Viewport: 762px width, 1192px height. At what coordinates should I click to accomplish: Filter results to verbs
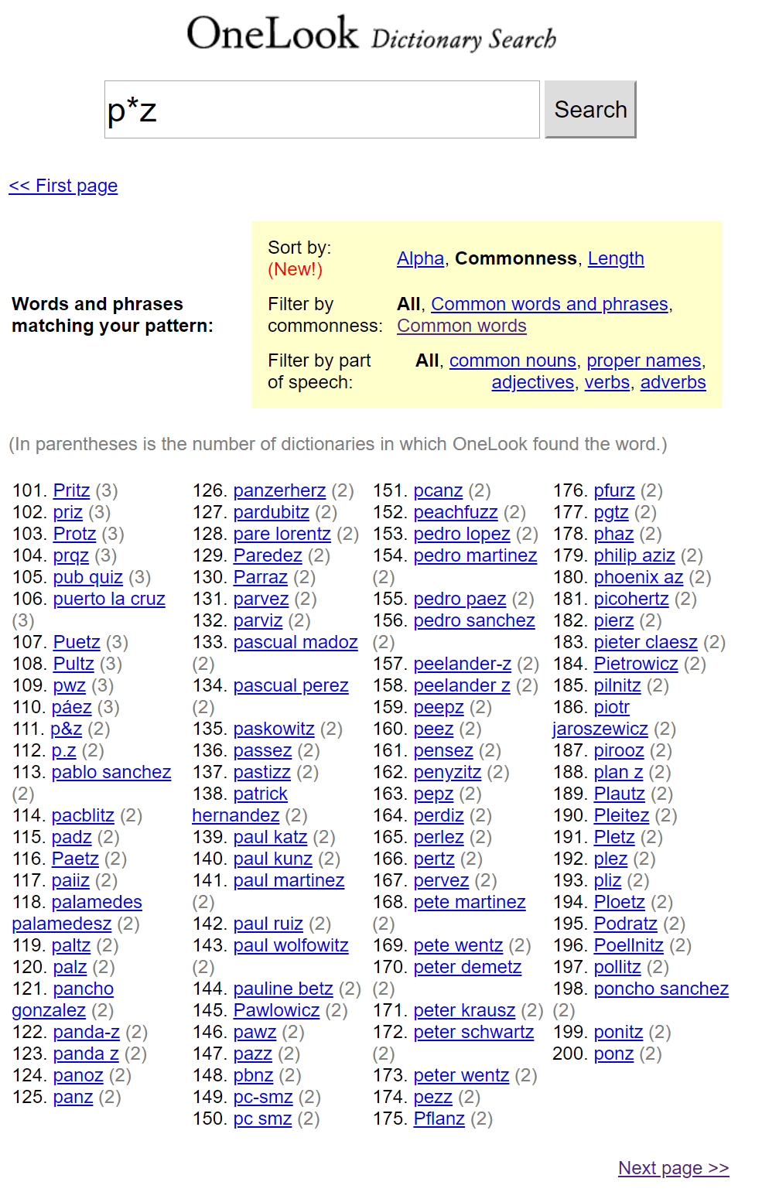point(607,382)
